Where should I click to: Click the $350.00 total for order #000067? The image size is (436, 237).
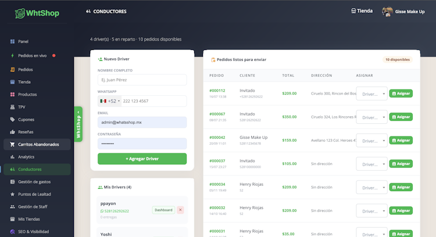click(289, 117)
